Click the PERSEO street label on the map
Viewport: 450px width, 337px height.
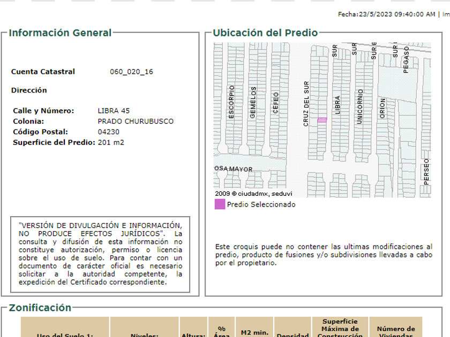pos(426,171)
